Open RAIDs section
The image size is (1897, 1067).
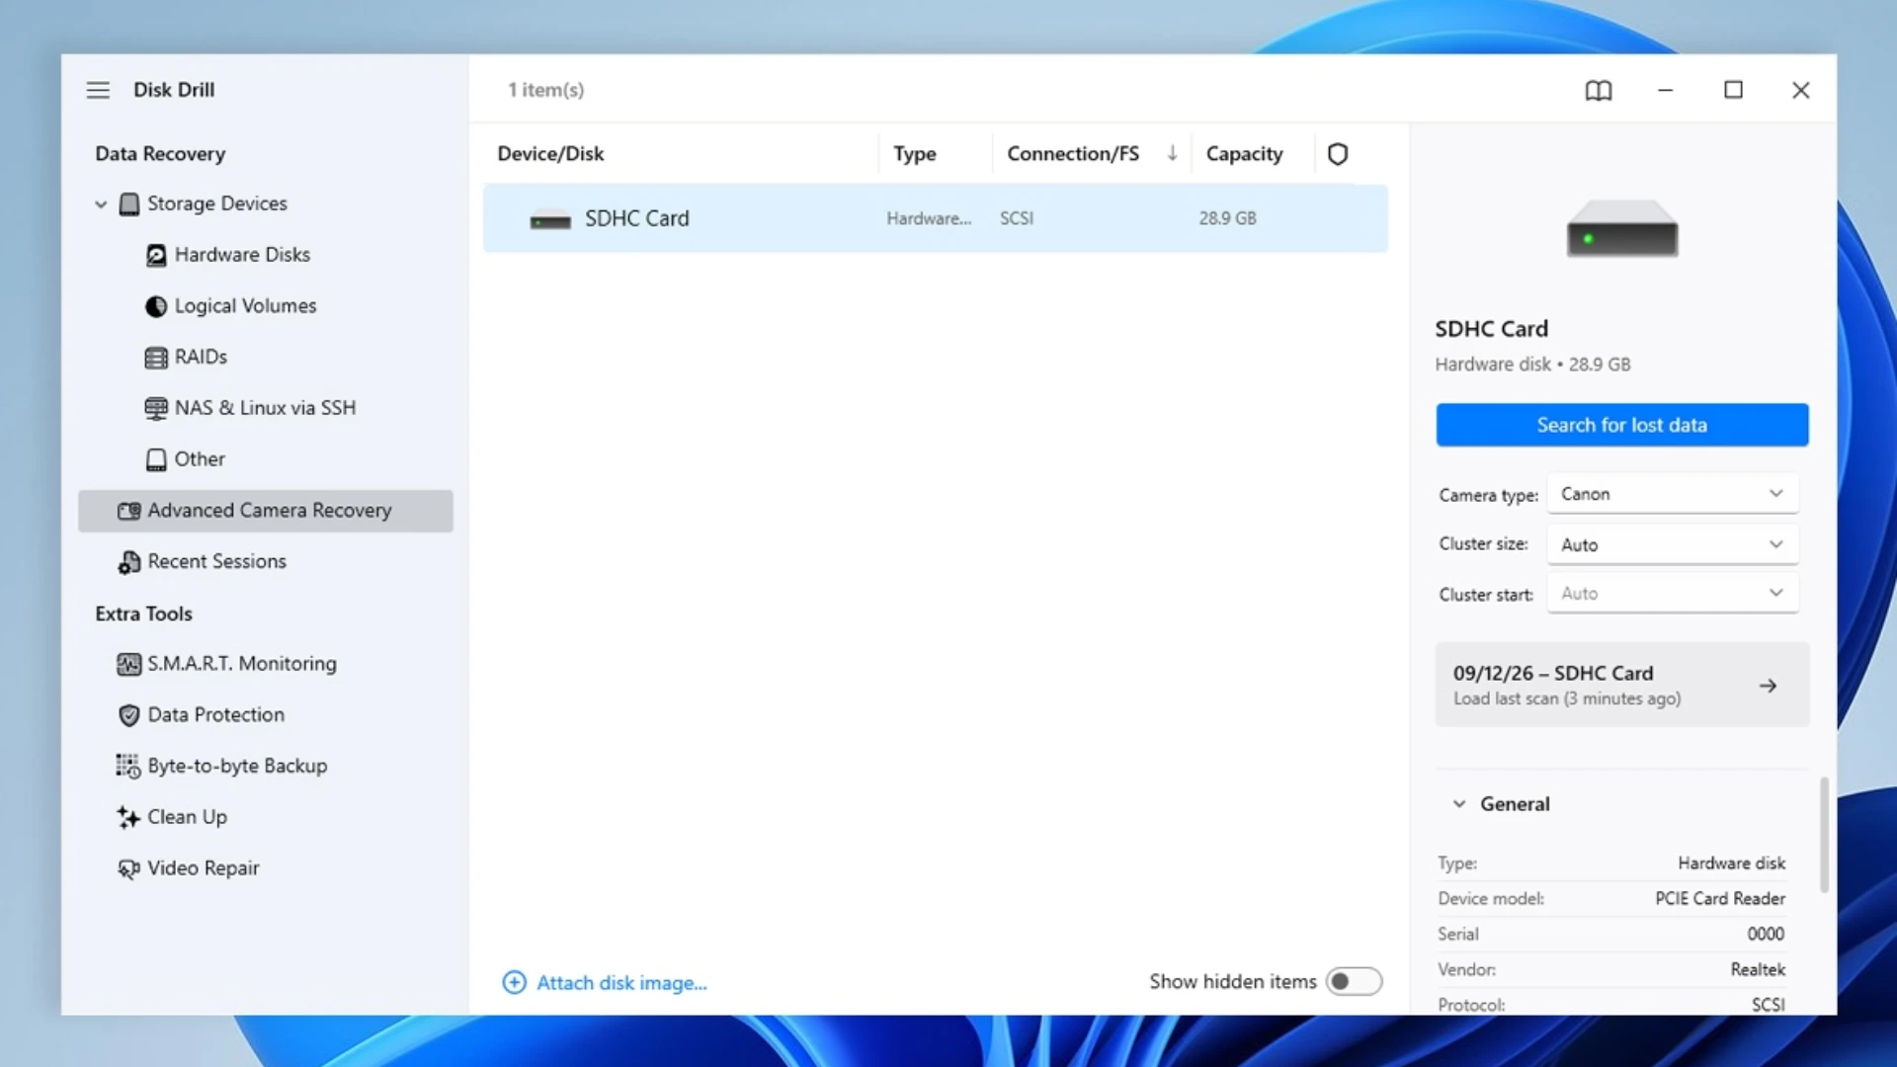(x=201, y=357)
